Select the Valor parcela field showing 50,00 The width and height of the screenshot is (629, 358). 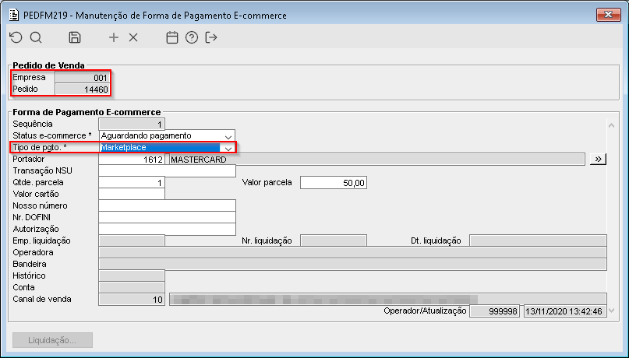click(x=334, y=183)
